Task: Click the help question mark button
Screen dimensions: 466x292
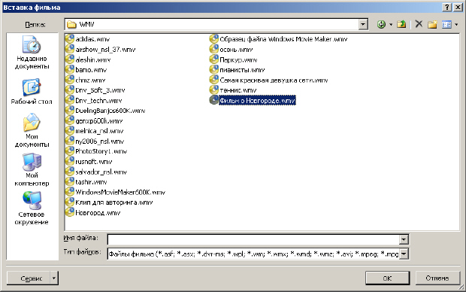Action: point(446,8)
